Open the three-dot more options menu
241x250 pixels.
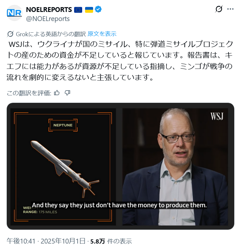pyautogui.click(x=230, y=9)
